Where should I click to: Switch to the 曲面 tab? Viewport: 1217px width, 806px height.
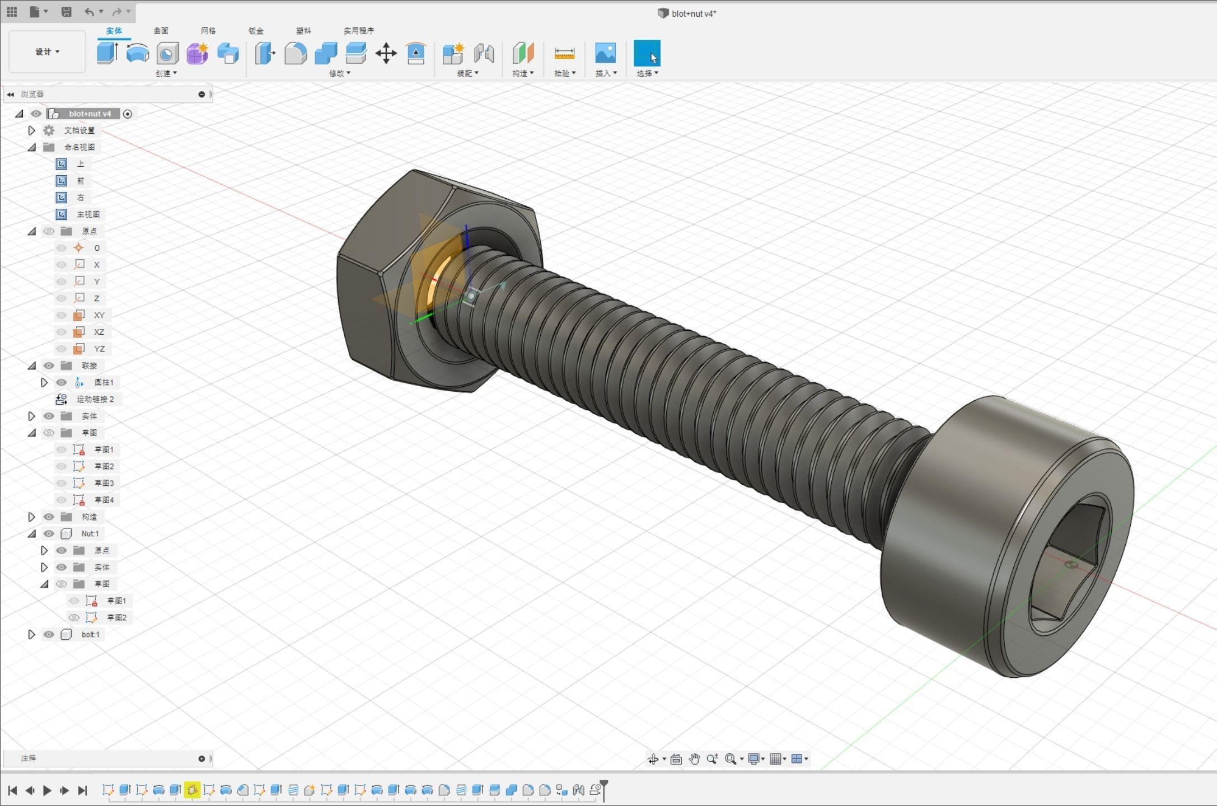click(161, 31)
